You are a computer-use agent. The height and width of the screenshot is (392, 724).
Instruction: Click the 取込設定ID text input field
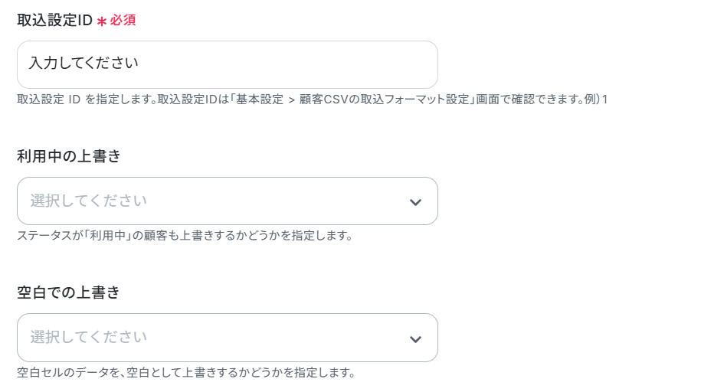pyautogui.click(x=228, y=64)
